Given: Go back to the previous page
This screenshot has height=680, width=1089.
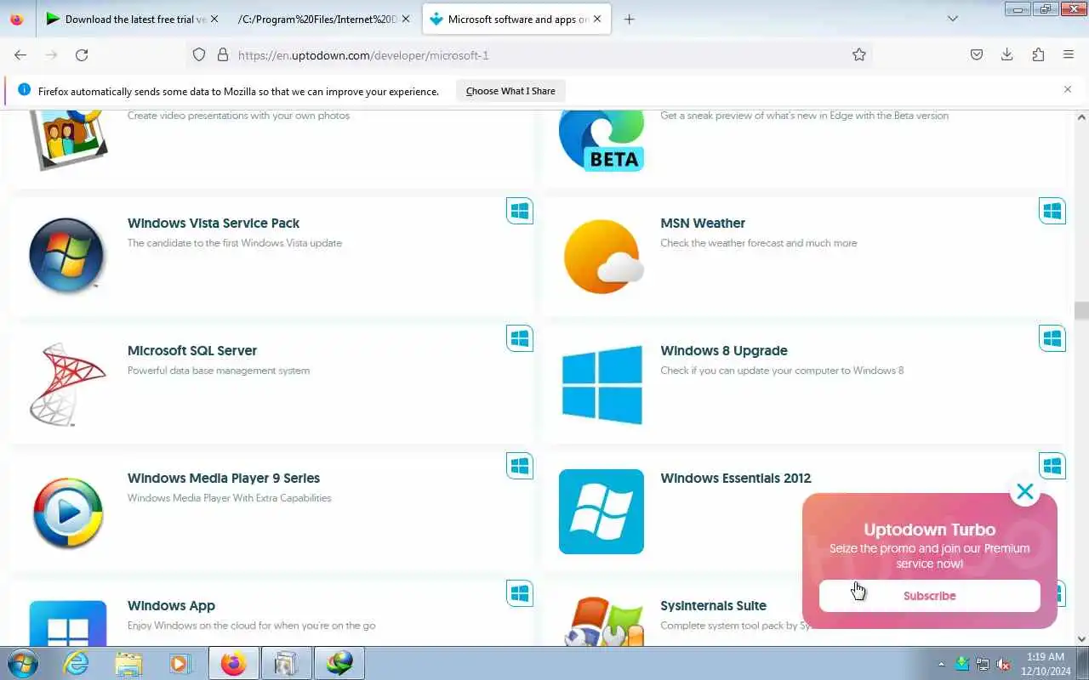Looking at the screenshot, I should coord(20,54).
